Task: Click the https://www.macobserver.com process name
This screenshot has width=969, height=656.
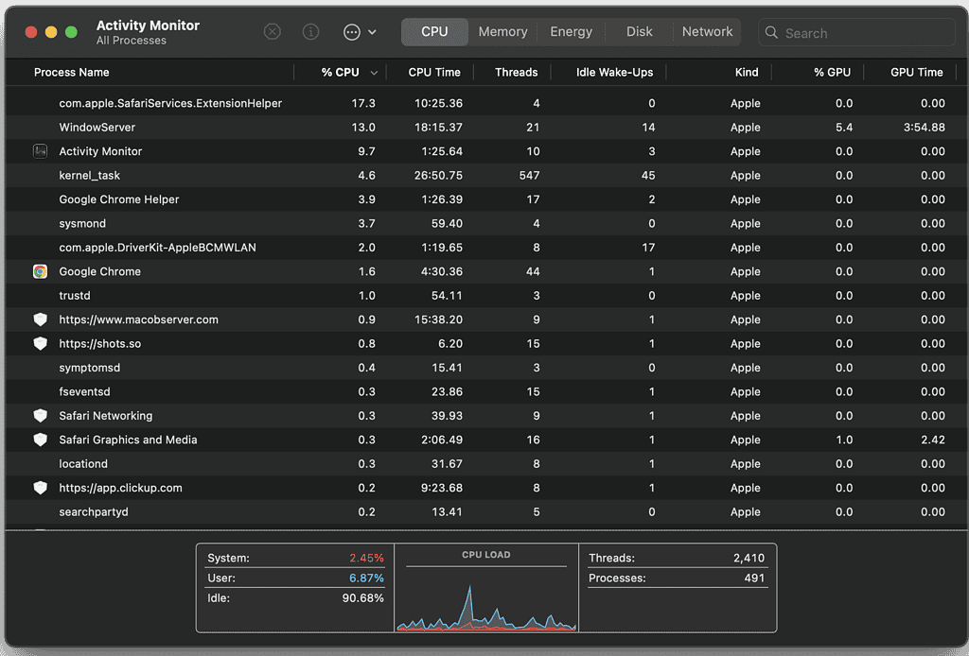Action: point(138,319)
